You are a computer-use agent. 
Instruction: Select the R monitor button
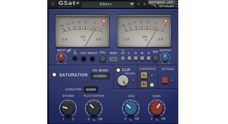coord(136,58)
